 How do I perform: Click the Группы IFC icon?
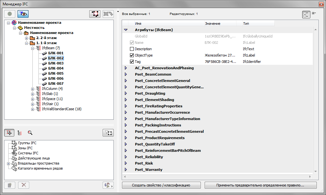tap(14, 143)
